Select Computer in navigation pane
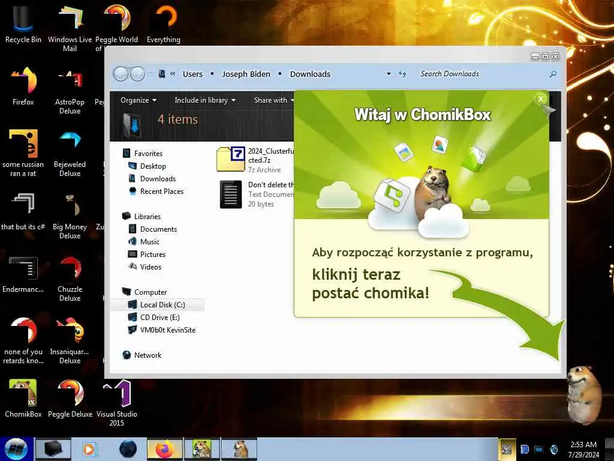614x461 pixels. point(145,292)
